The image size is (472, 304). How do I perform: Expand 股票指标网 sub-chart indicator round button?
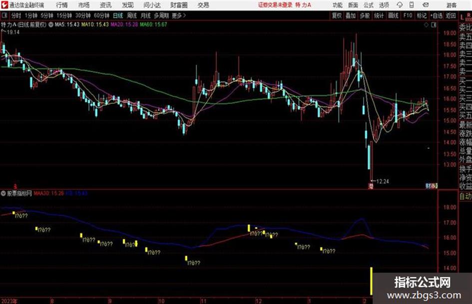(3, 193)
